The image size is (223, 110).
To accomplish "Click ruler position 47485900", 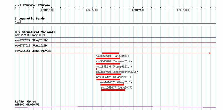I will (138, 10).
